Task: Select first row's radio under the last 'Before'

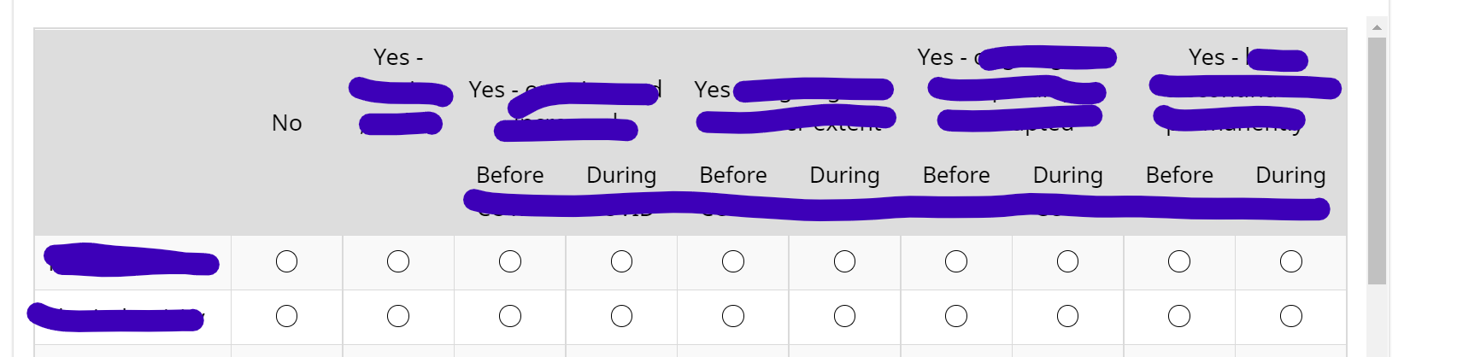Action: [1179, 261]
